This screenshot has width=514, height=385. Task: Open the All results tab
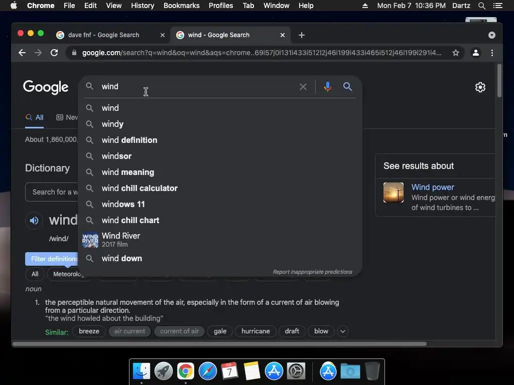coord(35,117)
